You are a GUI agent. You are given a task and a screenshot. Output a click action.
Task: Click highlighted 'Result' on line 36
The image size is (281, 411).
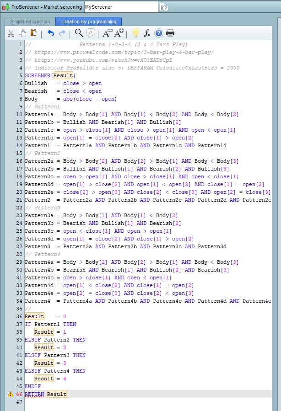34,316
